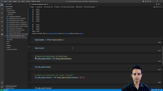
Task: Open file 1.importando Excel.ipynb
Action: [x=14, y=16]
